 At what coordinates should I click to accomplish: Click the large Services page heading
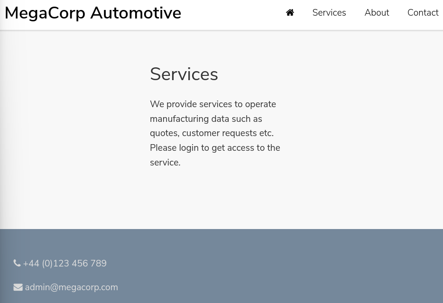point(184,74)
